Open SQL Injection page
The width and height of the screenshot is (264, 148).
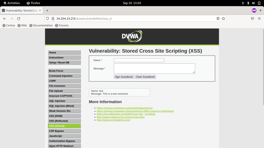64,101
